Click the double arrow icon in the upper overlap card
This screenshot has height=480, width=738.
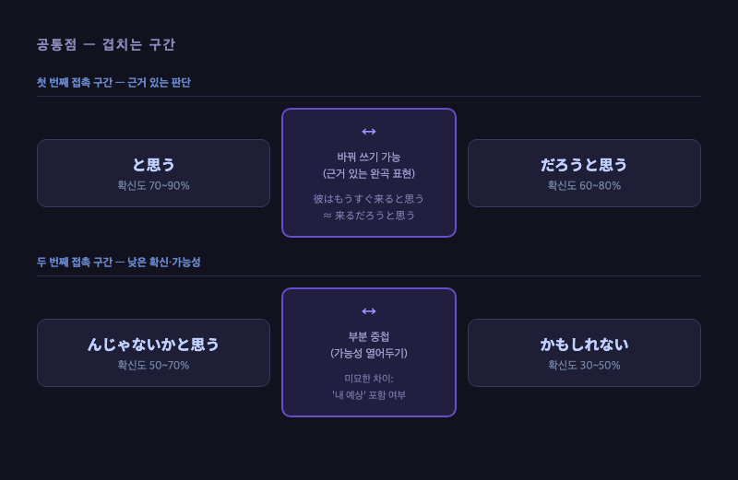click(368, 132)
